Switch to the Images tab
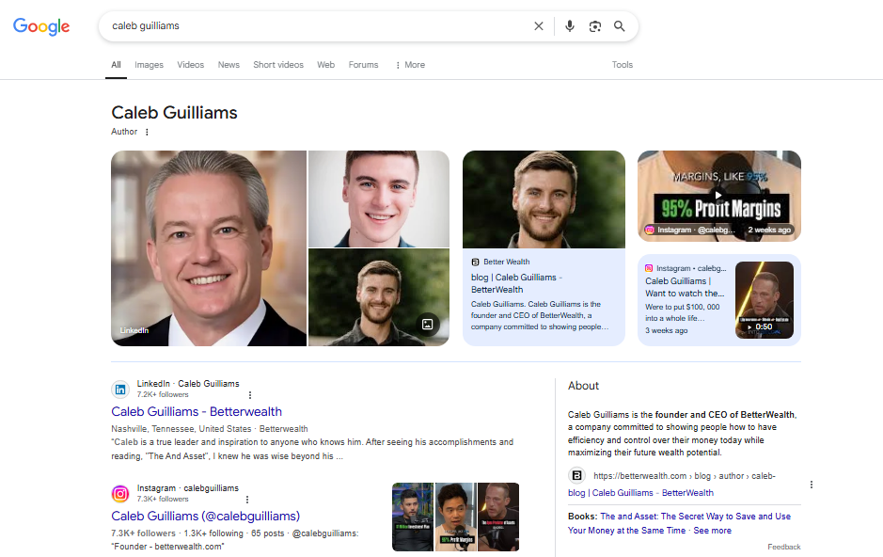 pyautogui.click(x=149, y=65)
